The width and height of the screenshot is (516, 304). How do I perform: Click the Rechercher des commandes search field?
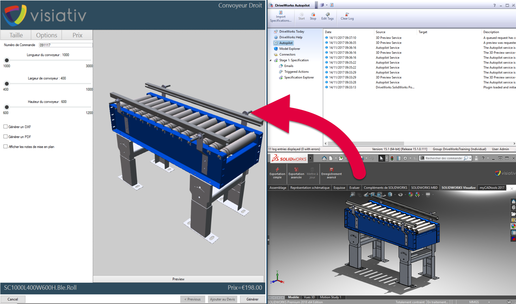(444, 158)
